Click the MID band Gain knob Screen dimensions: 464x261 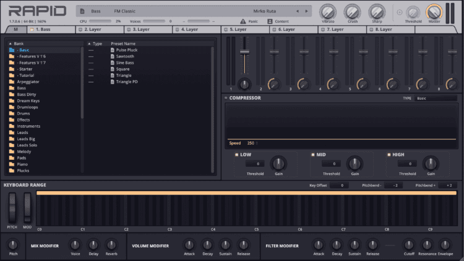tap(355, 164)
